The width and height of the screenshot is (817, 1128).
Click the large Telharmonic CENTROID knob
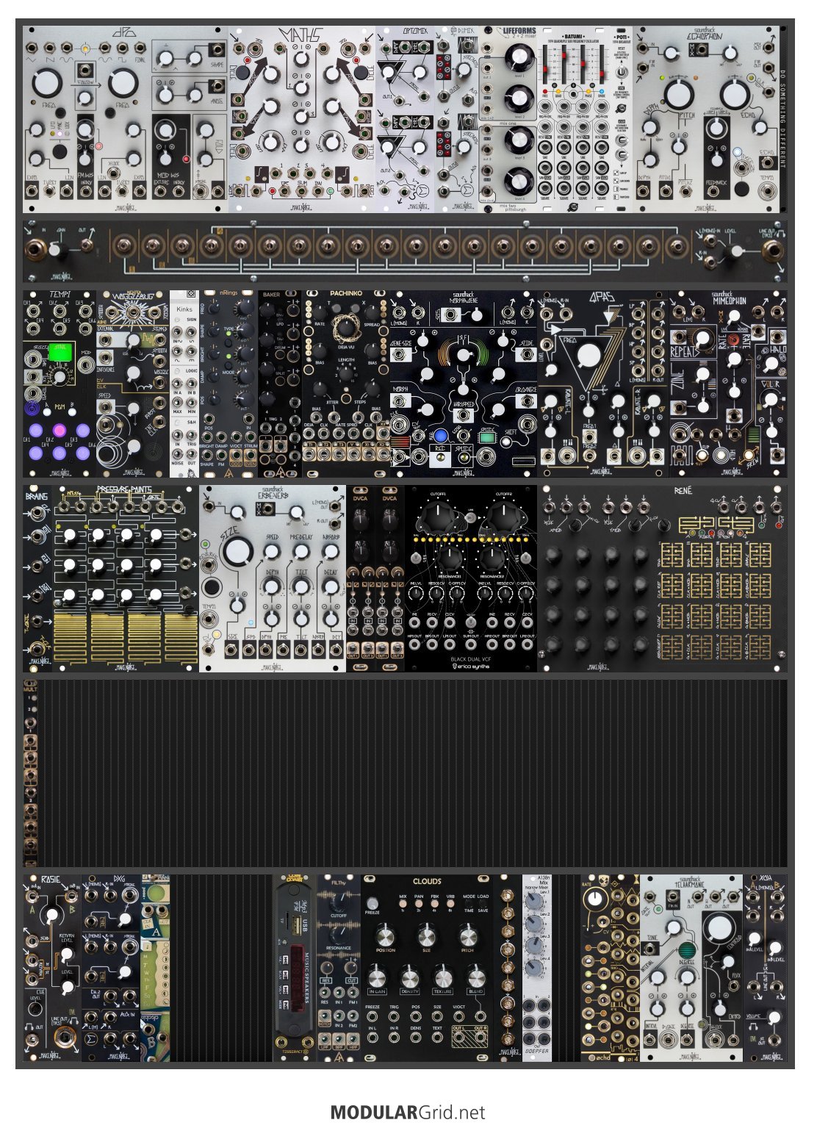[x=721, y=930]
